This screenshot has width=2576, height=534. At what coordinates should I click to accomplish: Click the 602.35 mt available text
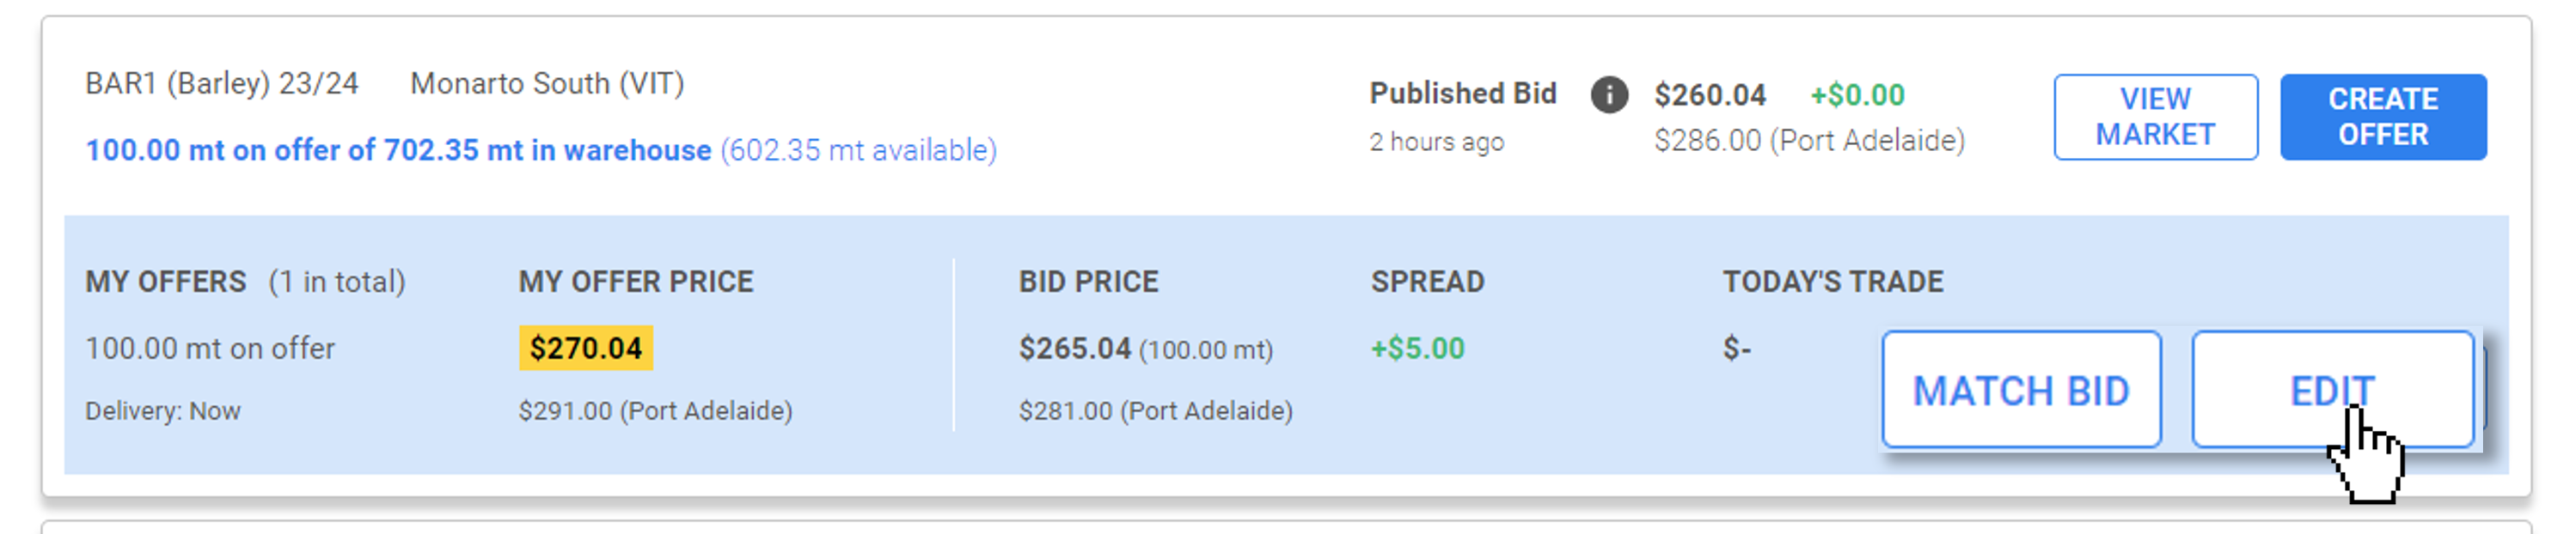click(x=858, y=149)
